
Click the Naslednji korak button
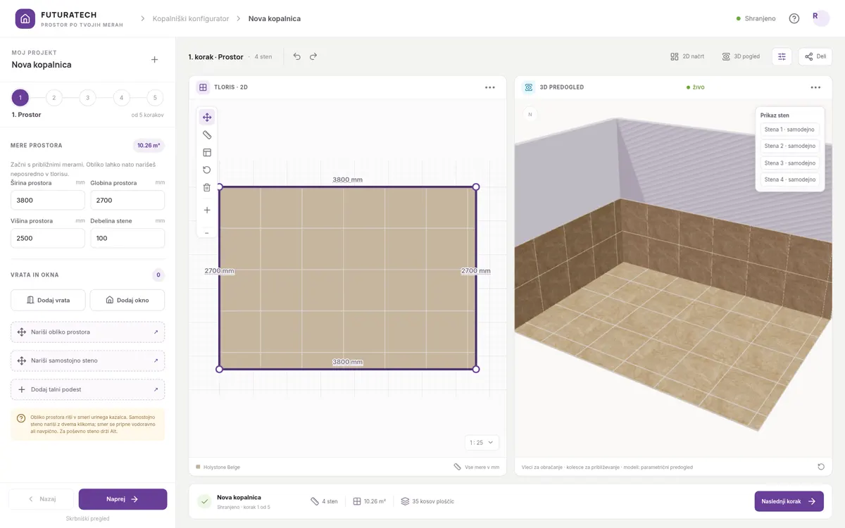[x=789, y=501]
